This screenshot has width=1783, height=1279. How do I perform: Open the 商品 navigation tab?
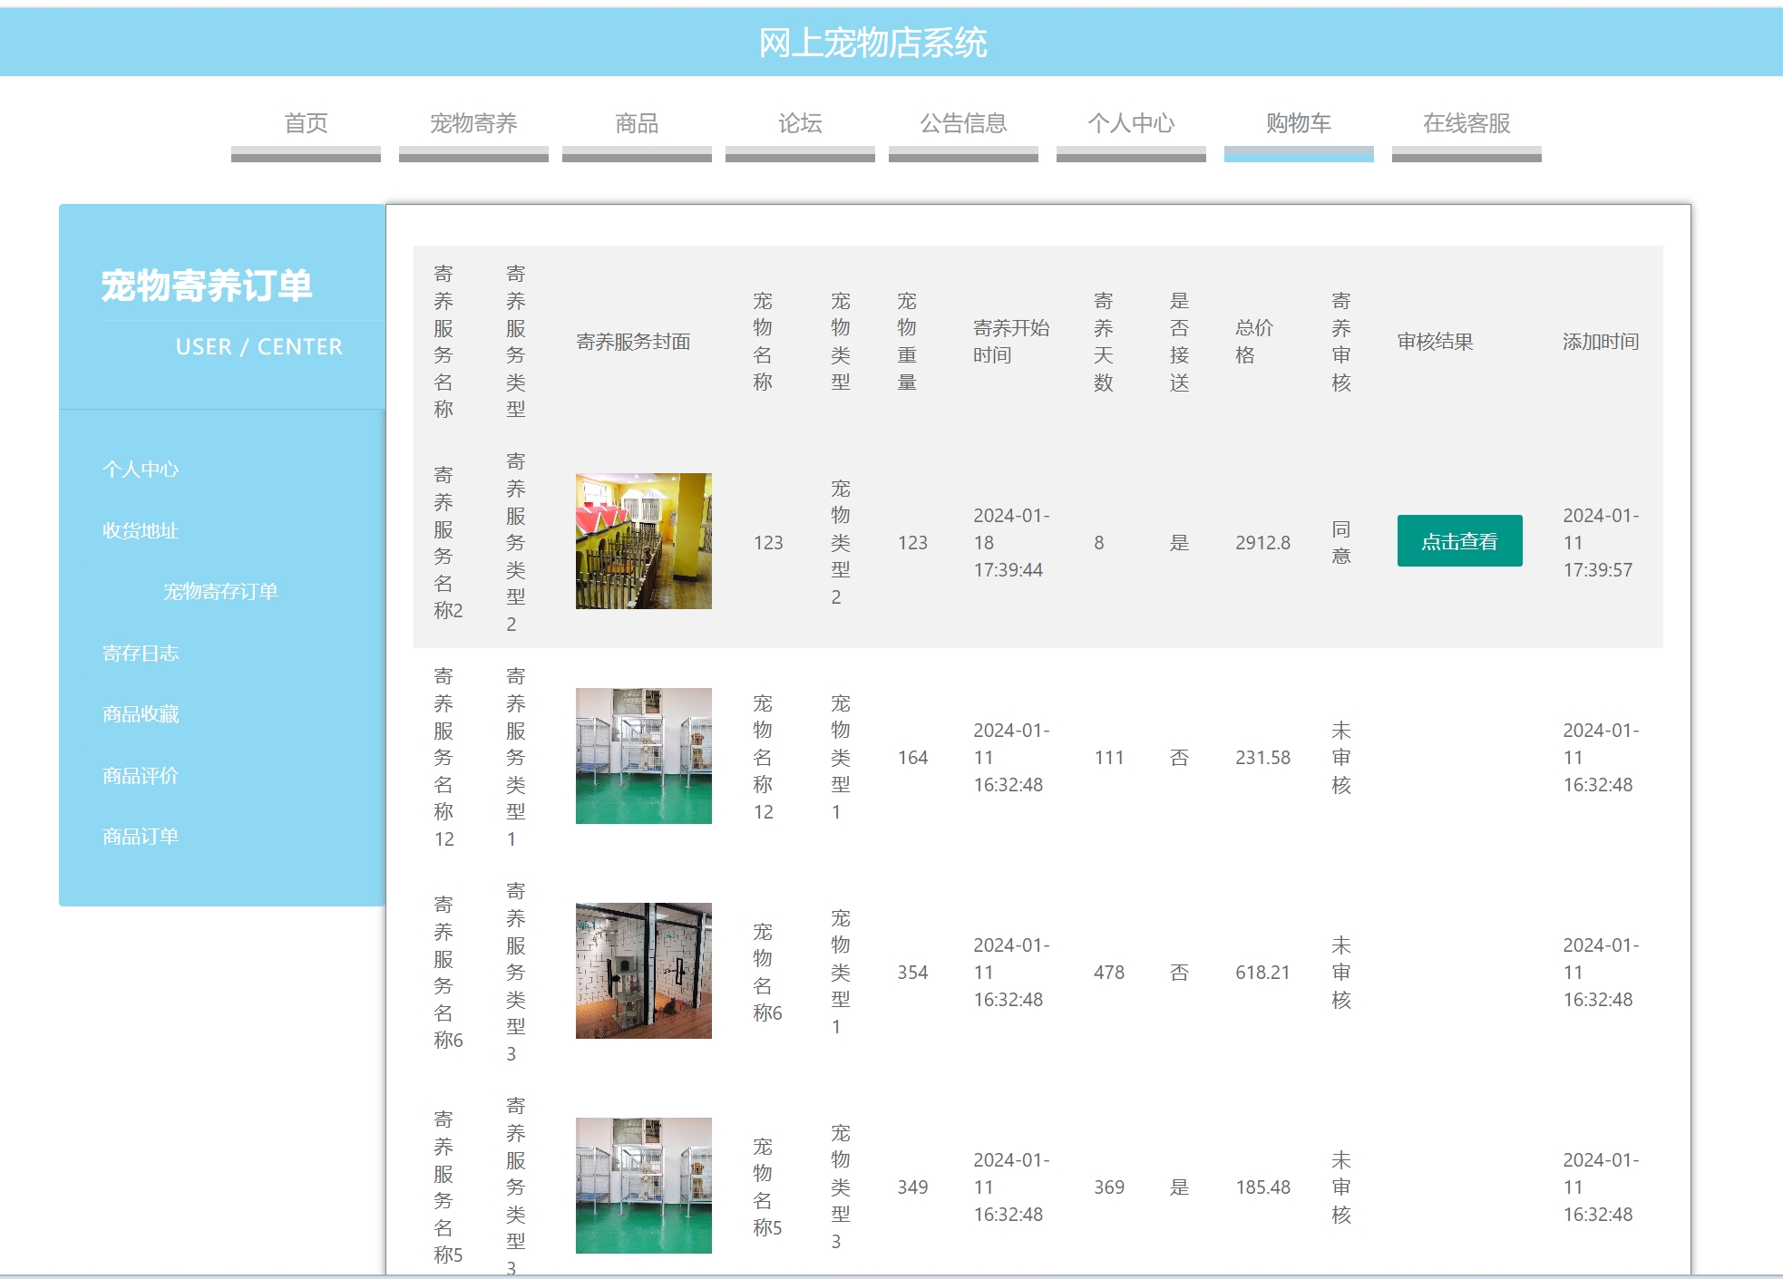pyautogui.click(x=637, y=123)
